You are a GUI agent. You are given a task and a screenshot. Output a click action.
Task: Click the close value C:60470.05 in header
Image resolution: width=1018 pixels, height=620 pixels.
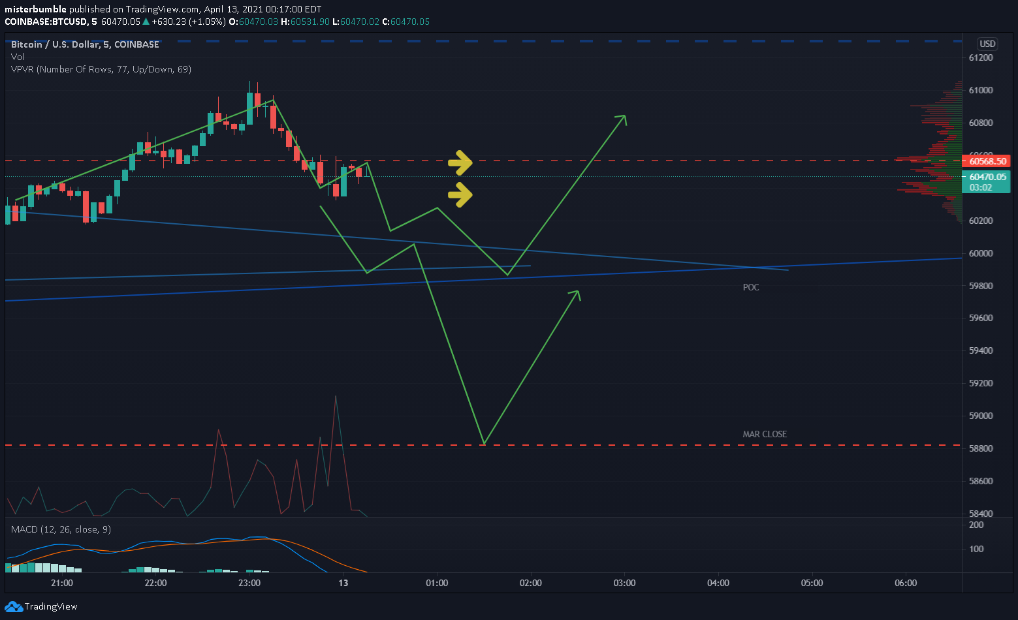pos(406,22)
